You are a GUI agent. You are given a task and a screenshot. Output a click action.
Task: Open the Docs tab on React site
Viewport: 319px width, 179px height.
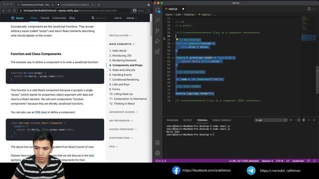[34, 18]
